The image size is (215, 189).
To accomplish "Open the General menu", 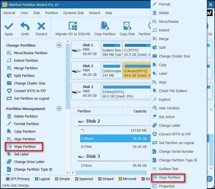I will 9,13.
